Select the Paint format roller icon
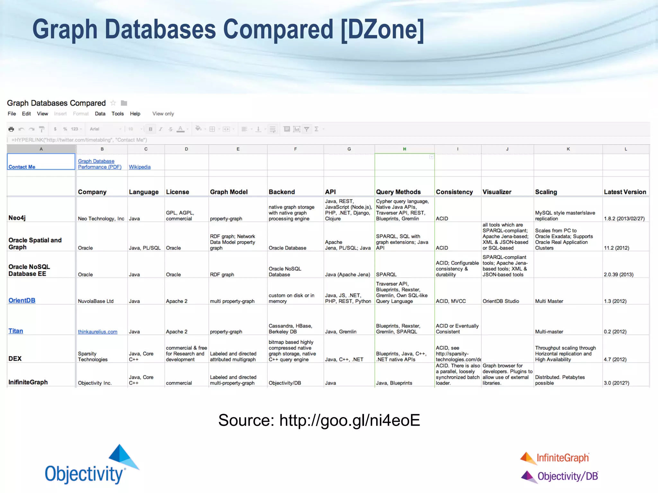This screenshot has height=493, width=658. (x=42, y=129)
